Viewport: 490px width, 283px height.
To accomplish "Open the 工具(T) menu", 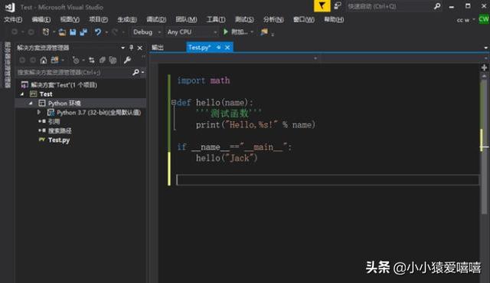I will pyautogui.click(x=216, y=19).
